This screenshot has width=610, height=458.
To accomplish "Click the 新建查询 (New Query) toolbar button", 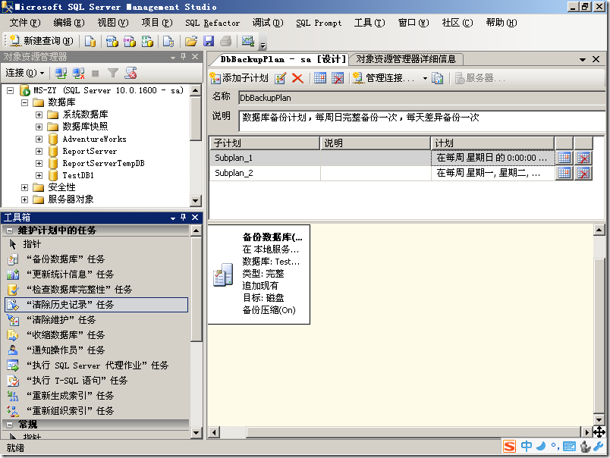I will point(42,41).
